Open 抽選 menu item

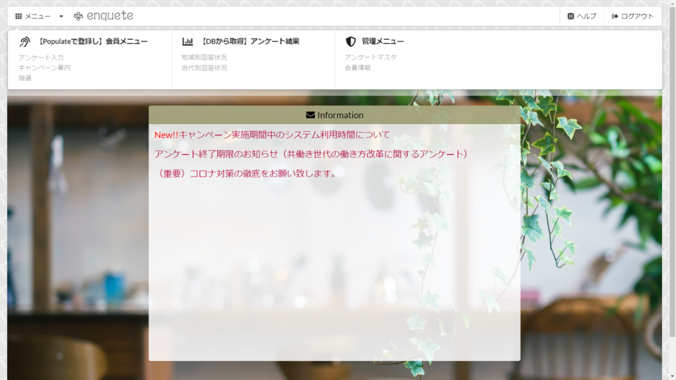click(25, 78)
